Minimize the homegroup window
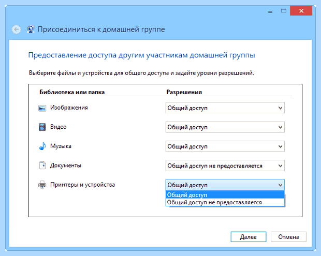Viewport: 321px width, 256px height. pyautogui.click(x=270, y=11)
